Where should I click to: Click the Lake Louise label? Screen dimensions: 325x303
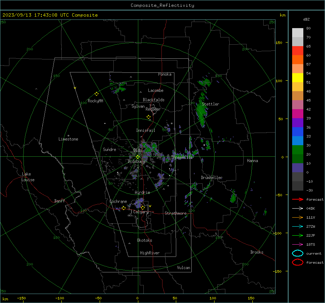[x=28, y=177]
